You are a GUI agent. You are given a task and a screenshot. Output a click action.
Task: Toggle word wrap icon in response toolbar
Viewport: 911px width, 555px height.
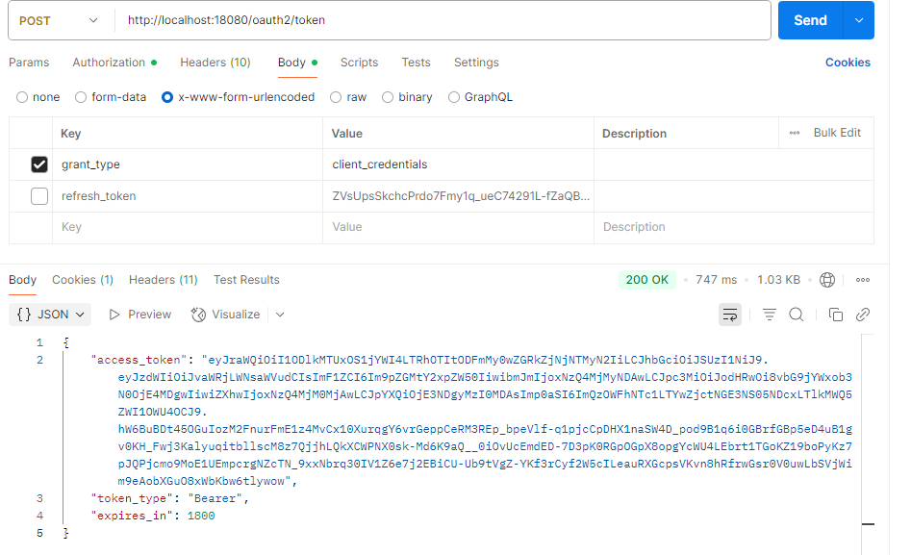730,315
